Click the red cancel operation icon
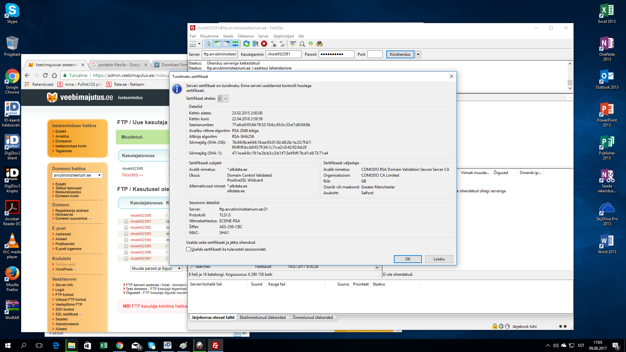This screenshot has width=626, height=352. click(x=264, y=44)
